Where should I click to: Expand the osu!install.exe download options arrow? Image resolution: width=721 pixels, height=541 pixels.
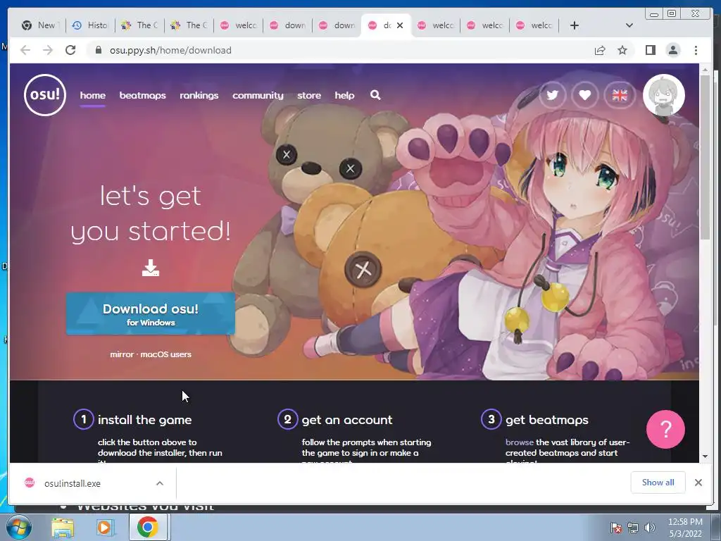click(x=160, y=483)
